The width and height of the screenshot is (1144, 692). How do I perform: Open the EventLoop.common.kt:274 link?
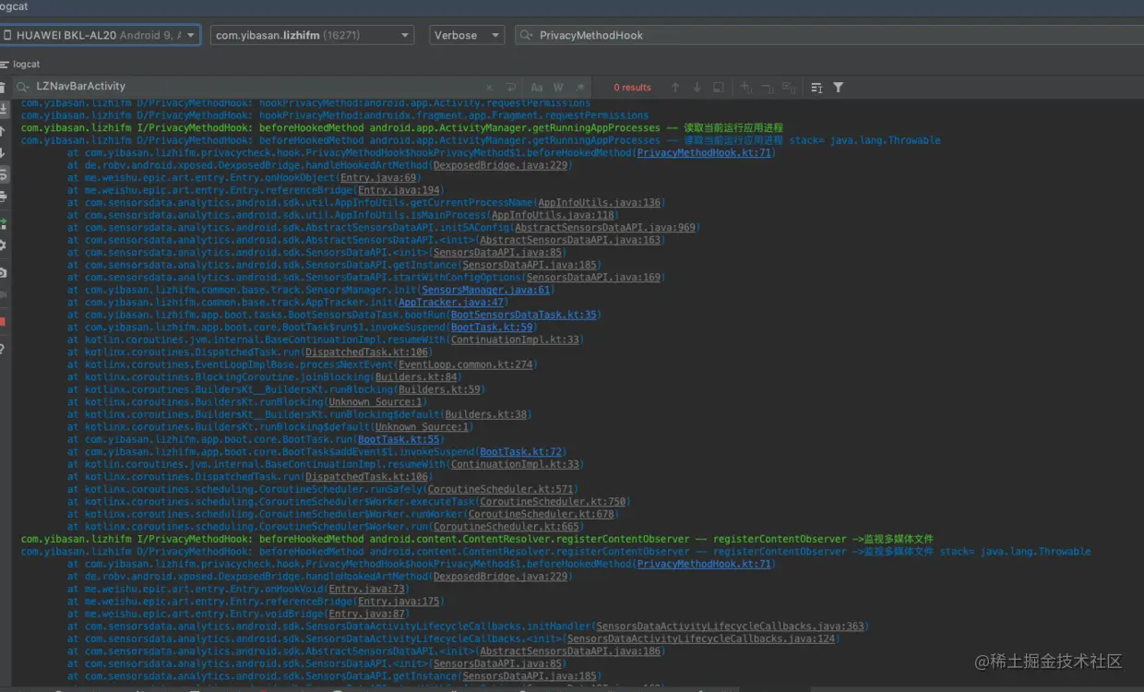point(466,364)
